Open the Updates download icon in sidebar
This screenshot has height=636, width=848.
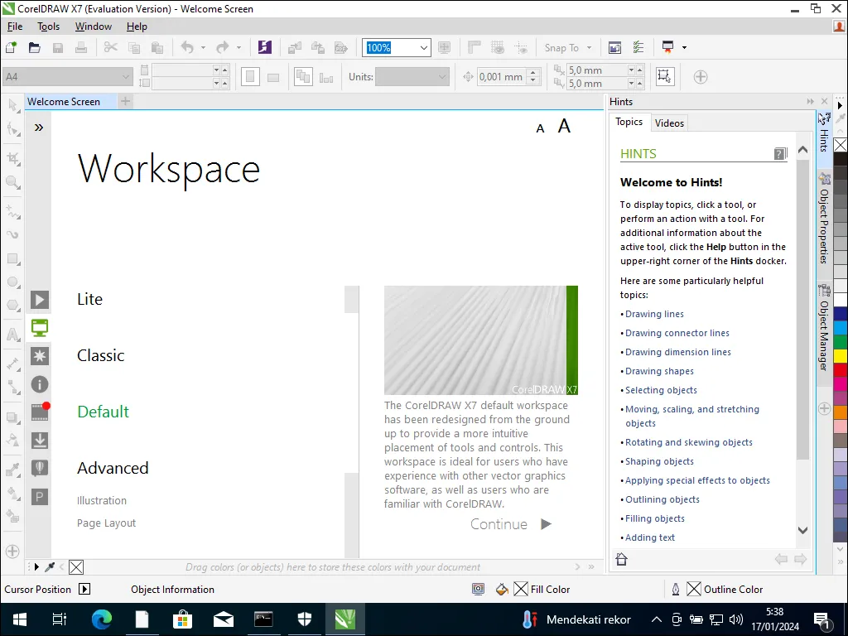[x=39, y=441]
